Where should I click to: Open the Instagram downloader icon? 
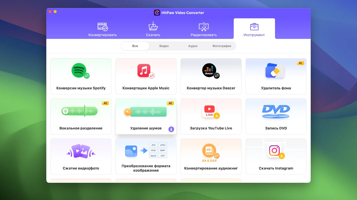[x=275, y=151]
